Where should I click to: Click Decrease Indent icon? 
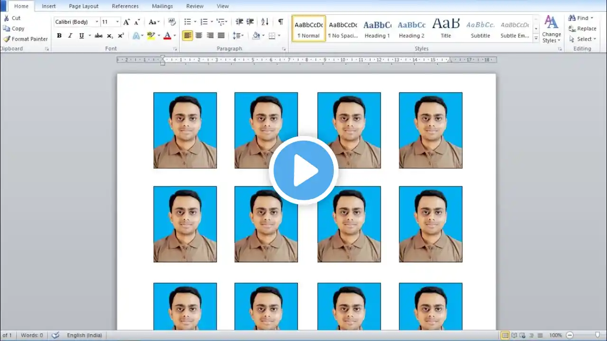pyautogui.click(x=239, y=22)
